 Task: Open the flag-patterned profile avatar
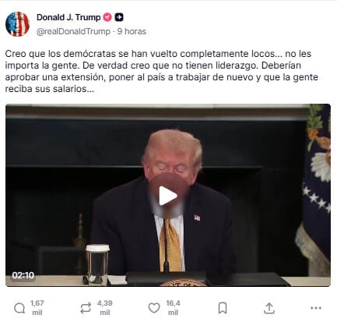17,24
